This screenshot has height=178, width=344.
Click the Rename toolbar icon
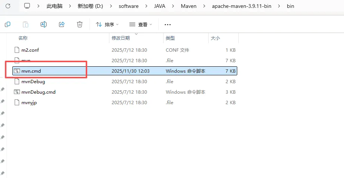[x=44, y=24]
